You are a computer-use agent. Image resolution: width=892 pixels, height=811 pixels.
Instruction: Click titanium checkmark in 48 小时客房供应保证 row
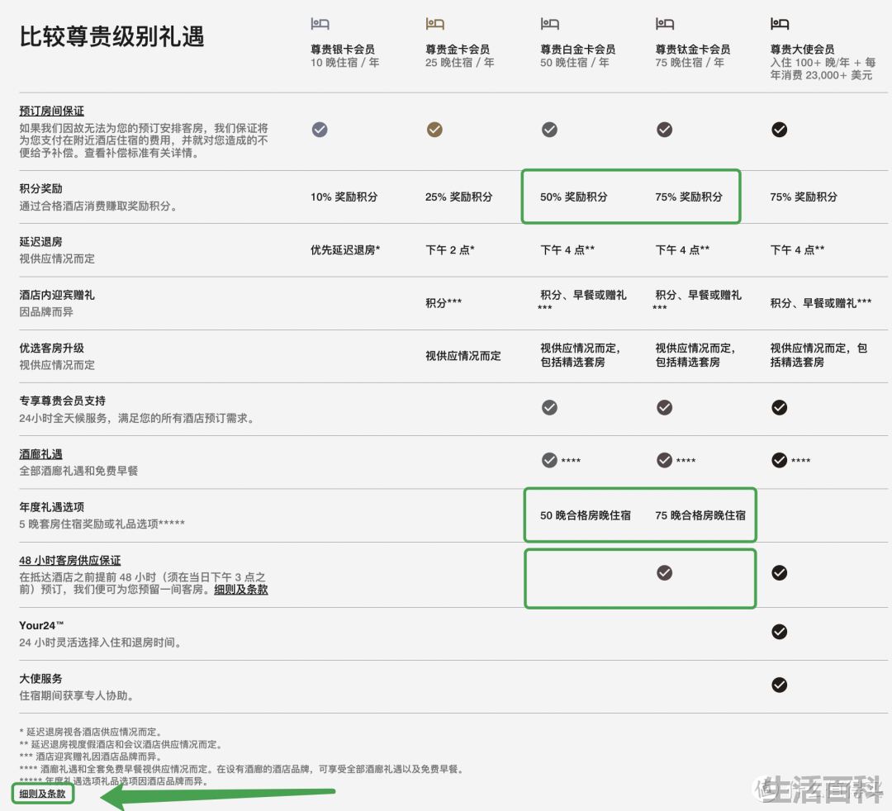[x=664, y=572]
